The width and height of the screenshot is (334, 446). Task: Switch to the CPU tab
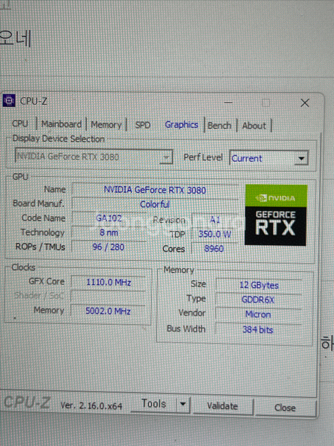coord(20,123)
